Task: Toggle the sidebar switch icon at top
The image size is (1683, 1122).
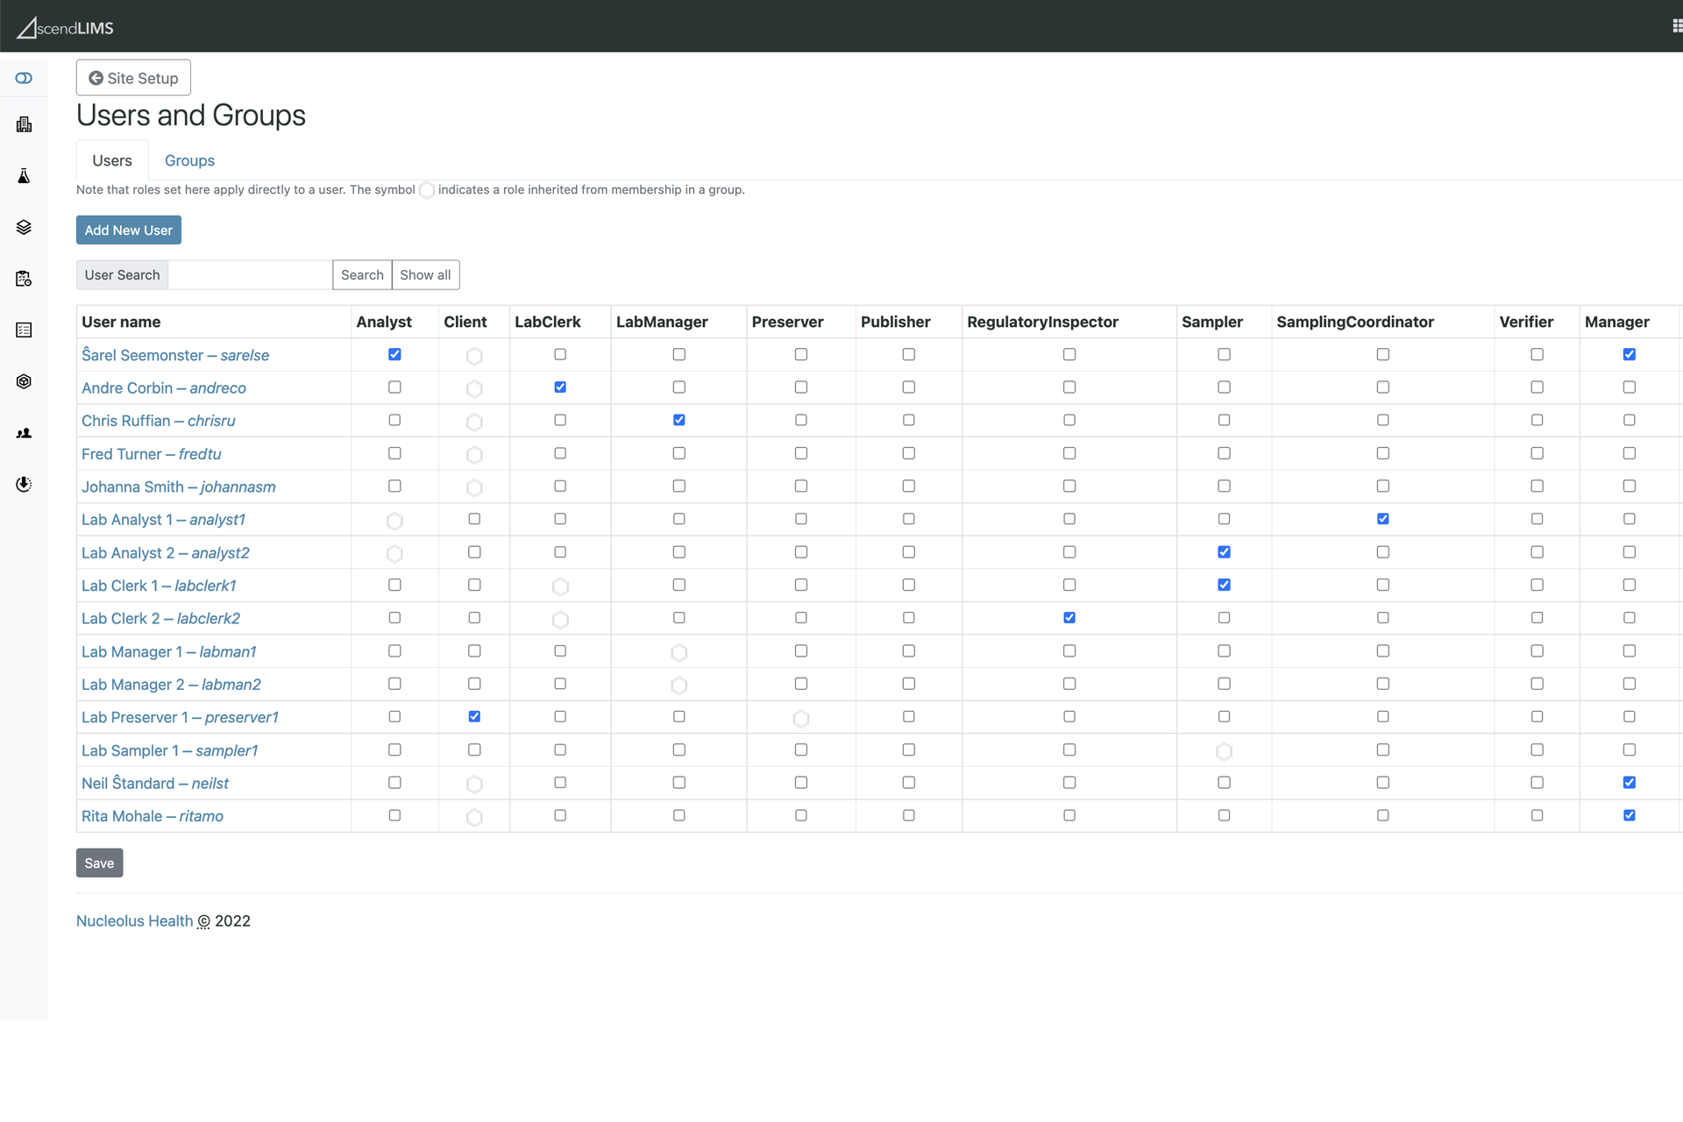Action: (24, 78)
